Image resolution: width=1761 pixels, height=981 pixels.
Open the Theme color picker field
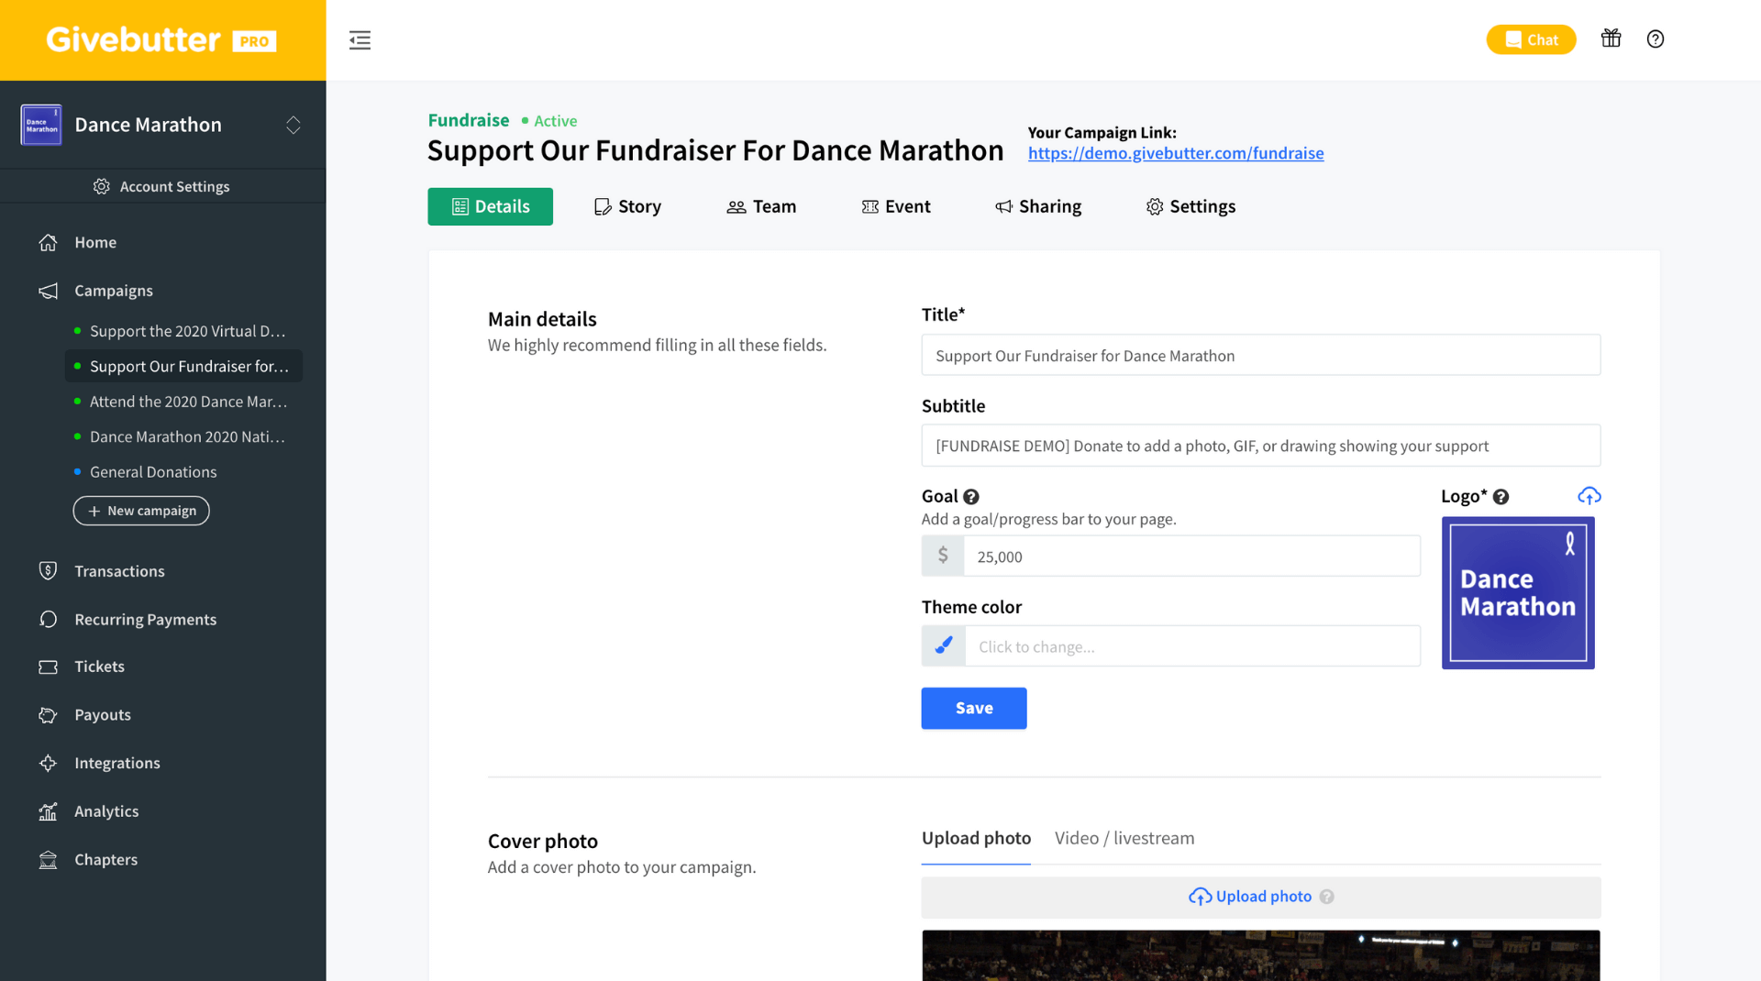point(1192,646)
